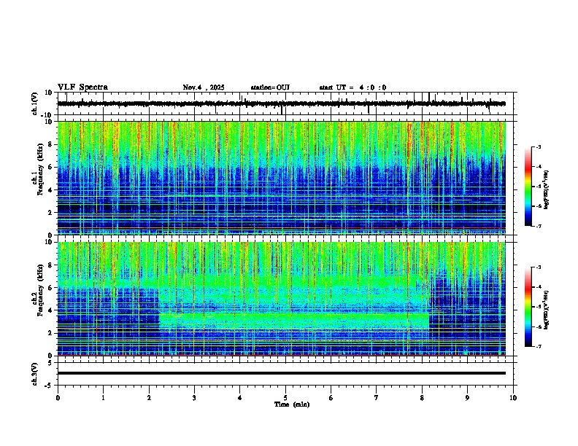Click the ch.1 colorbar 'log(PSD)' unit label
This screenshot has height=446, width=578.
click(x=546, y=189)
